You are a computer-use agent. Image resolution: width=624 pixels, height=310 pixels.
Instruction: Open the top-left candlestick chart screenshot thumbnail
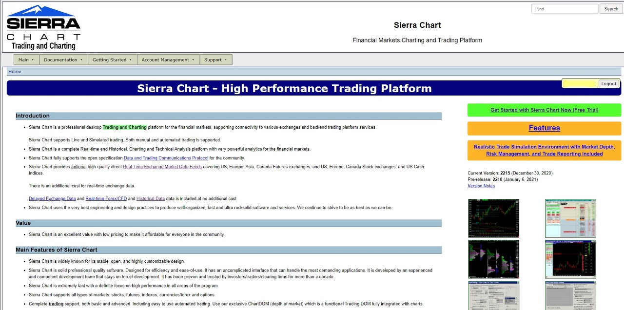tap(493, 218)
